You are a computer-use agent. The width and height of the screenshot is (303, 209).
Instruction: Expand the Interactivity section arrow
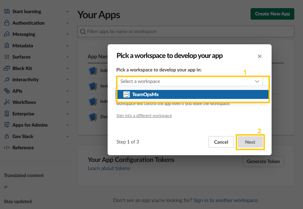pos(68,80)
